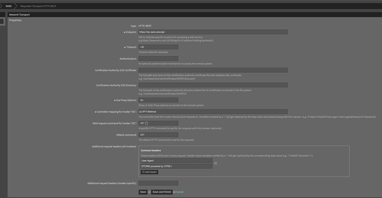Focus the 'STORM powered by OTRS /' header value field

click(177, 166)
